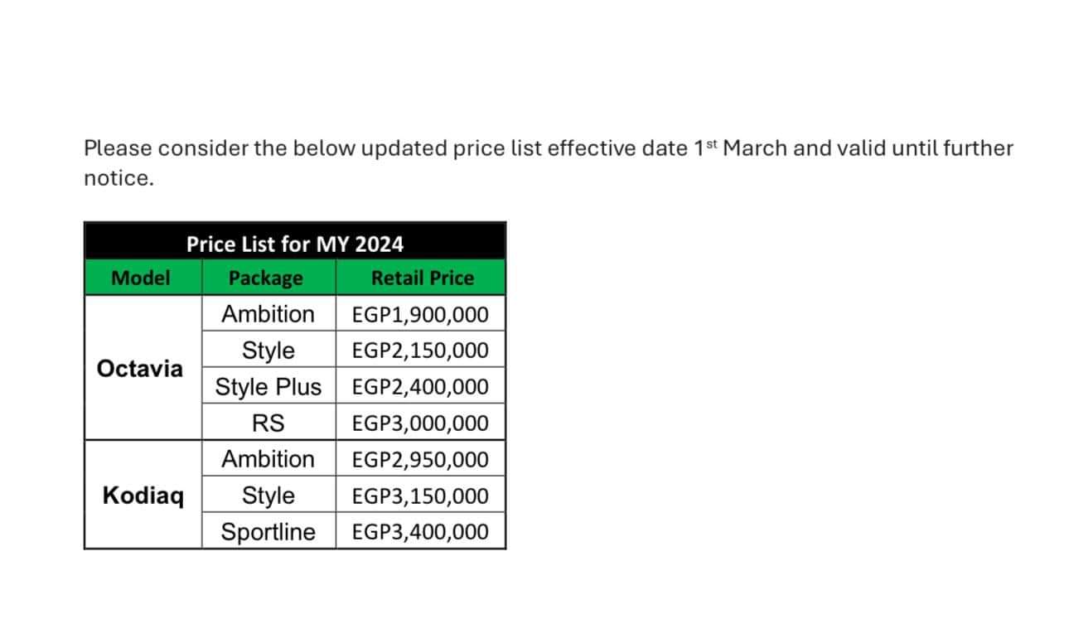
Task: Select the Octavia Ambition package cell
Action: click(x=268, y=314)
